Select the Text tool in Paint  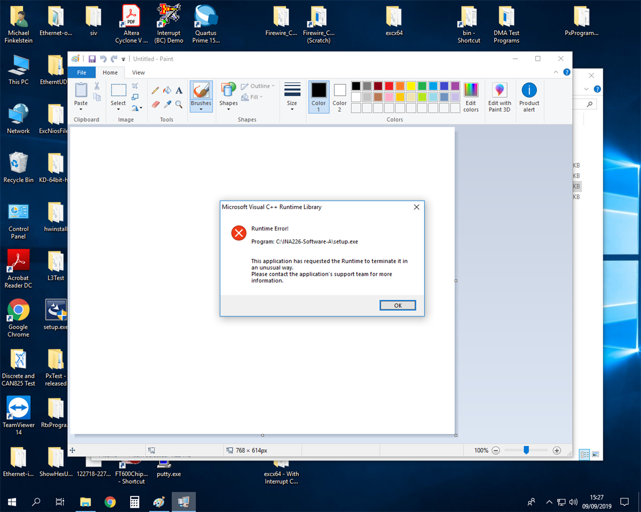click(x=179, y=91)
